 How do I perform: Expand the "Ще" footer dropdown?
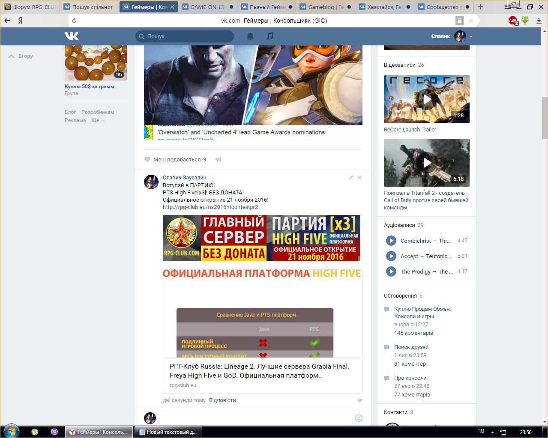98,120
